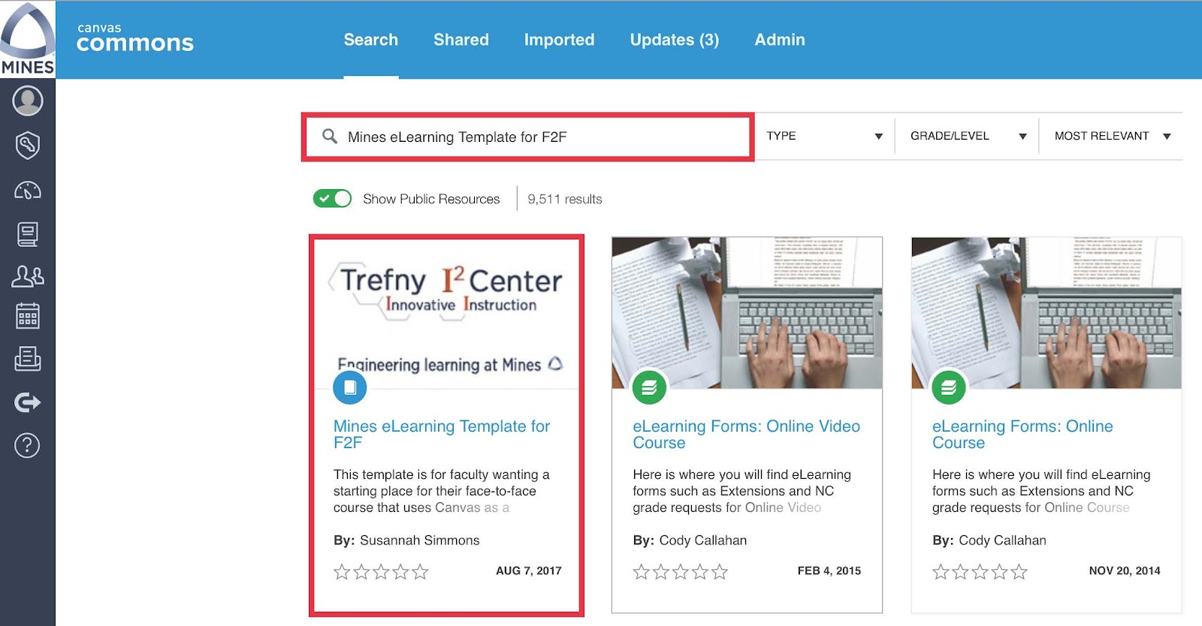Toggle Show Public Resources switch
This screenshot has height=626, width=1202.
(332, 198)
